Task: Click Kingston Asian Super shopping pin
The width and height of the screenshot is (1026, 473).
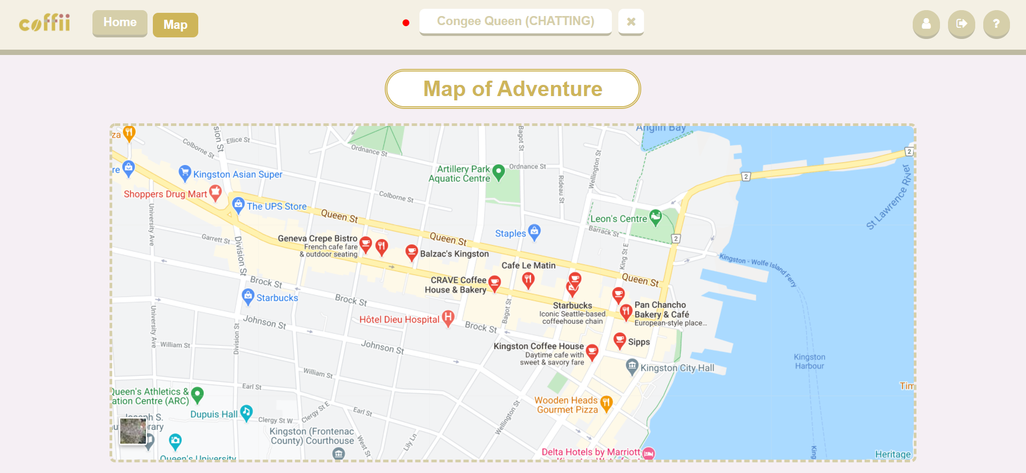Action: (x=185, y=172)
